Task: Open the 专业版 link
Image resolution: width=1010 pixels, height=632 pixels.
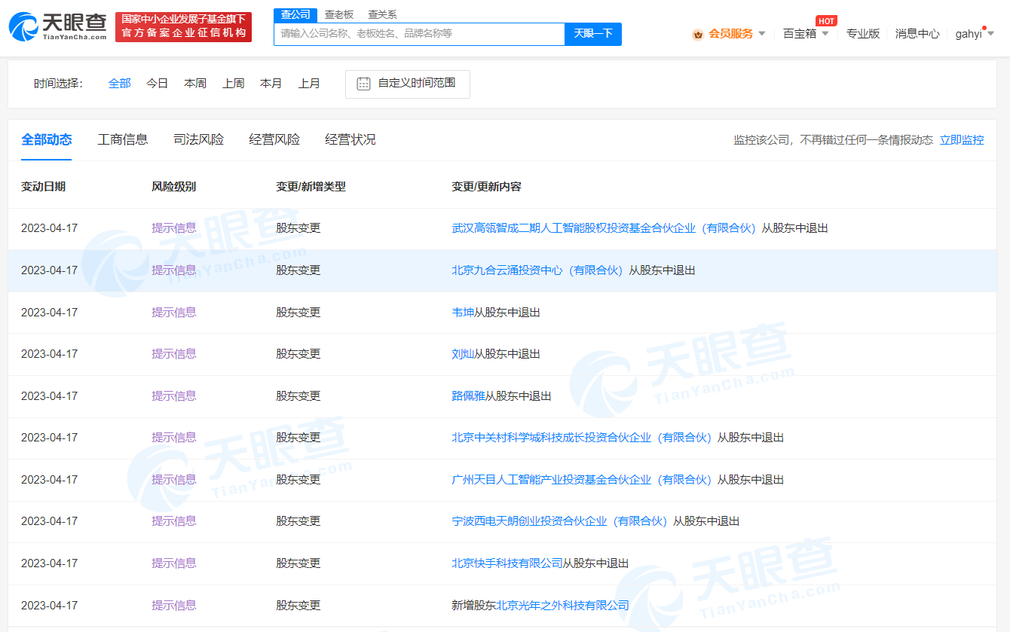Action: [863, 34]
